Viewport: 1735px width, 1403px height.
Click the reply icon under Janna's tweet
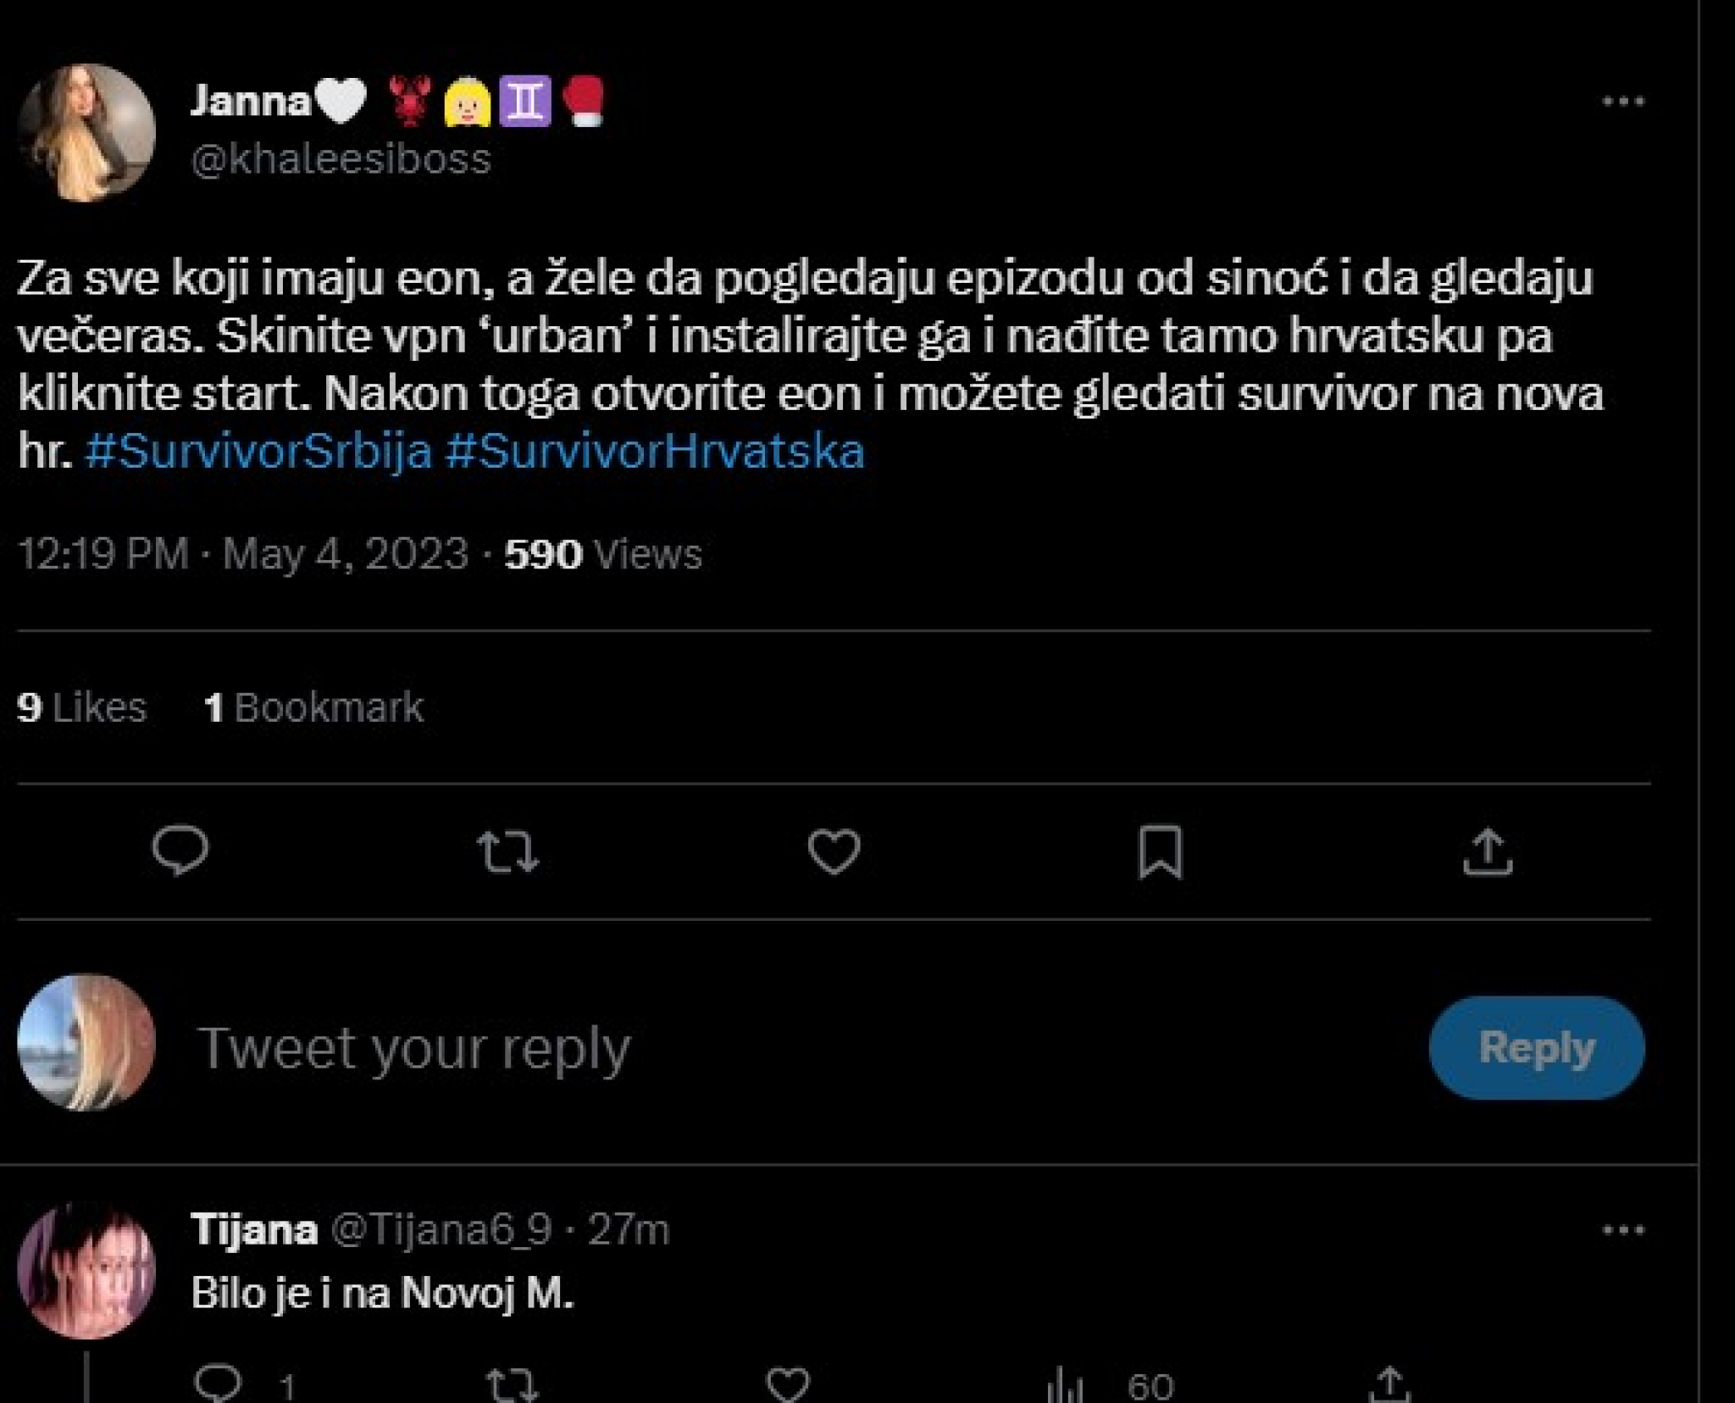(x=180, y=850)
